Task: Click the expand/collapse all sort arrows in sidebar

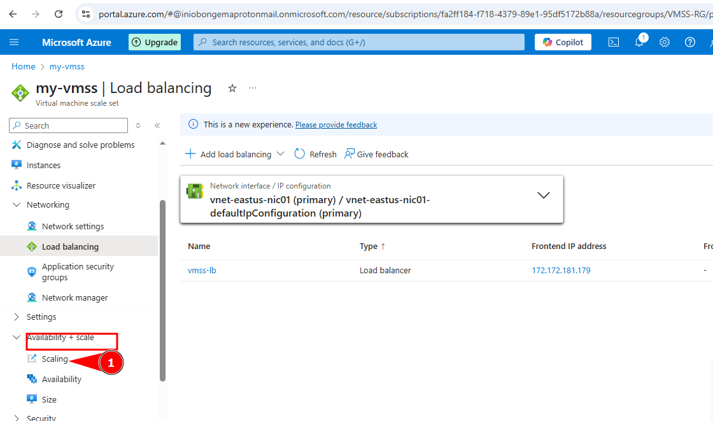Action: click(138, 125)
